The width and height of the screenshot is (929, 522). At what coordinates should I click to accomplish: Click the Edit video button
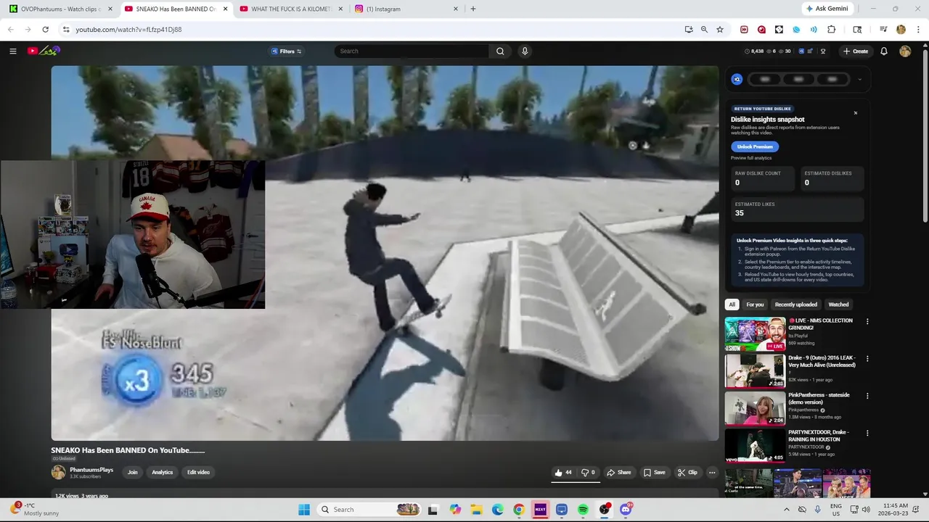click(198, 472)
